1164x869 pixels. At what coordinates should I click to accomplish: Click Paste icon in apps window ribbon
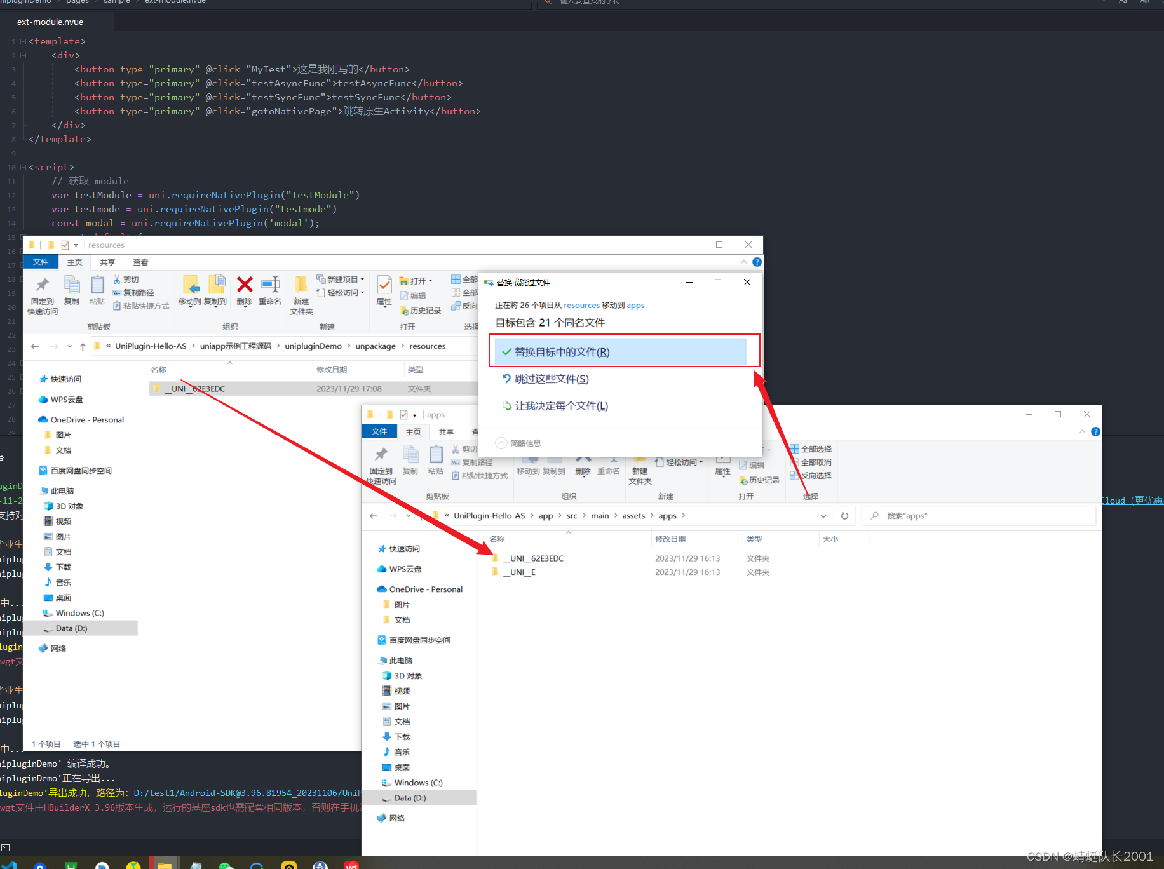(436, 461)
